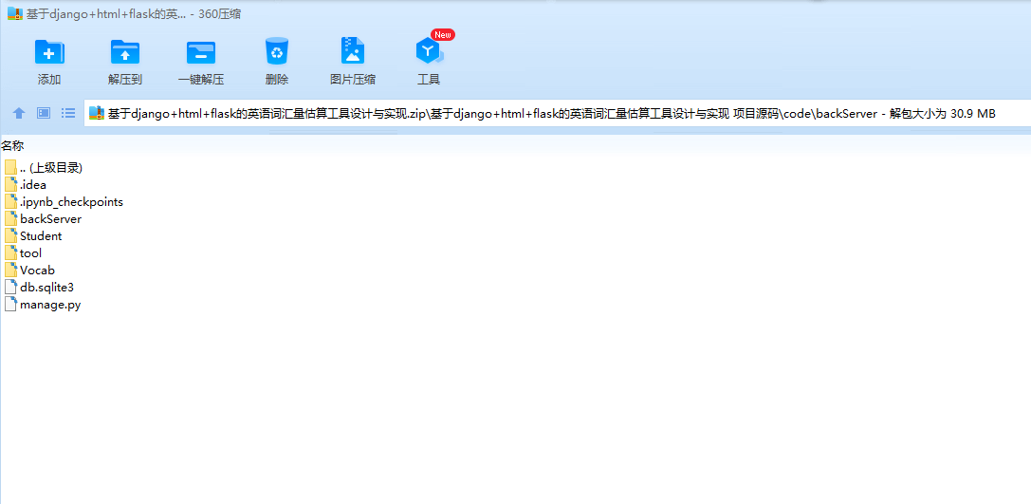
Task: Select the .idea folder icon
Action: pos(10,184)
